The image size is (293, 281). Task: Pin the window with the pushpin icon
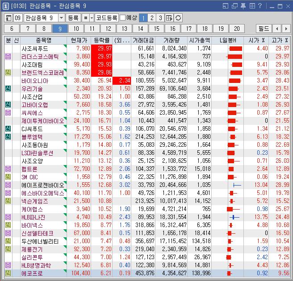point(243,6)
